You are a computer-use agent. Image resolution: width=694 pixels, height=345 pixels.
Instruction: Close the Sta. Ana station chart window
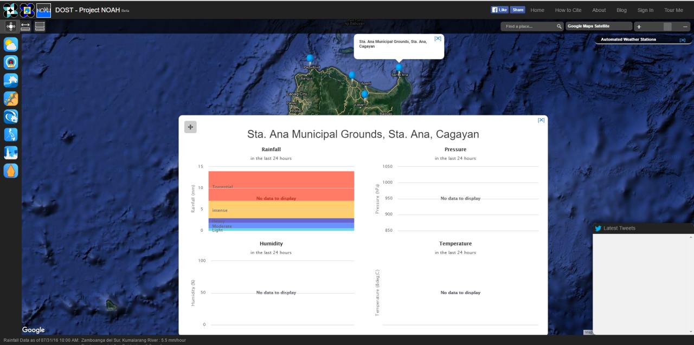541,120
